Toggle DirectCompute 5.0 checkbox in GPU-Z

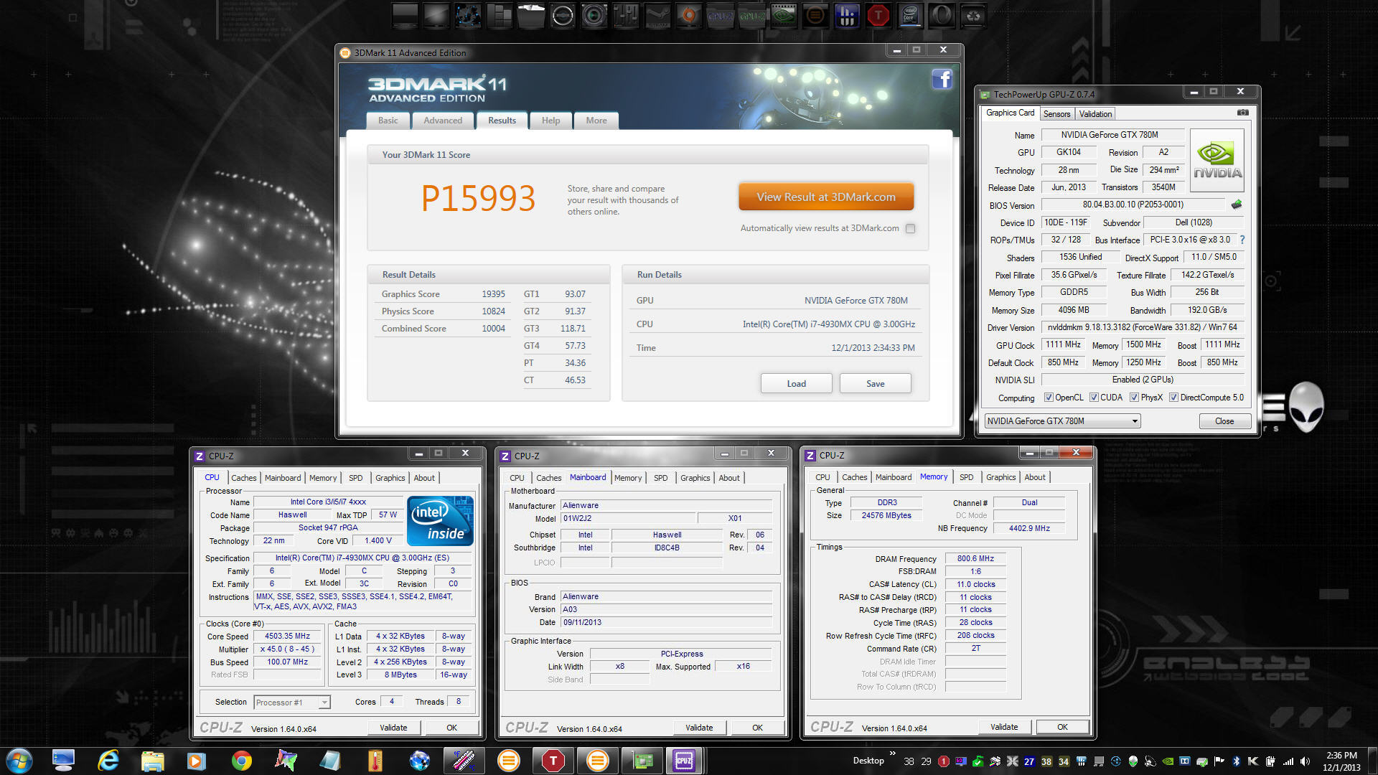[x=1173, y=398]
